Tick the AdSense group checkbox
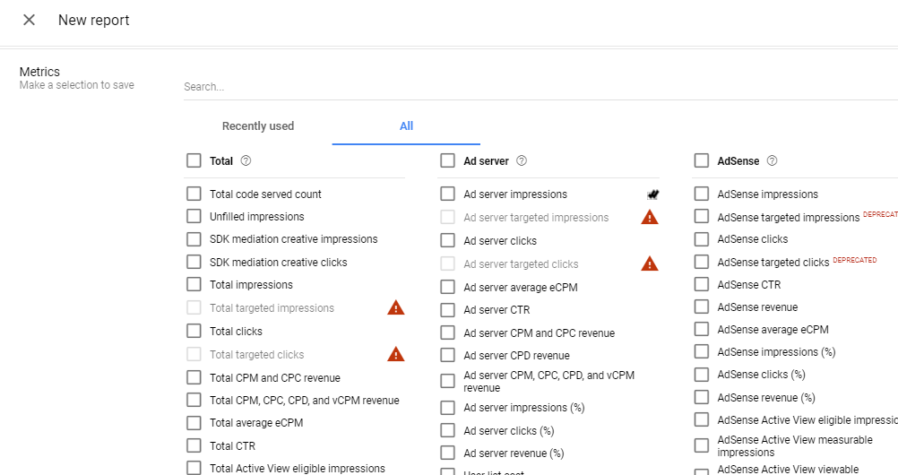The width and height of the screenshot is (898, 475). click(702, 161)
